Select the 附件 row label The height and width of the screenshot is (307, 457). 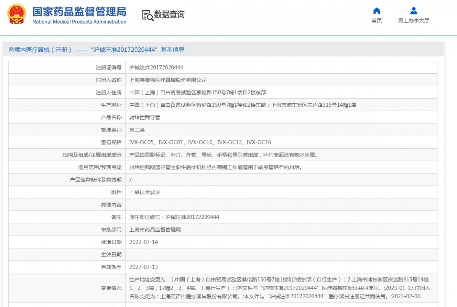[117, 192]
